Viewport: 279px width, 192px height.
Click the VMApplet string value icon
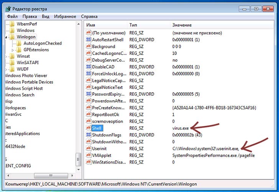[x=88, y=155]
